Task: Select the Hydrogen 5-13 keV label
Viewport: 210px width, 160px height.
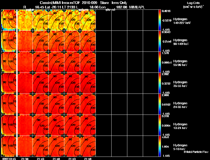Action: [x=180, y=147]
